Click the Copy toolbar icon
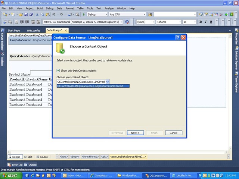The image size is (239, 179). coord(42,15)
